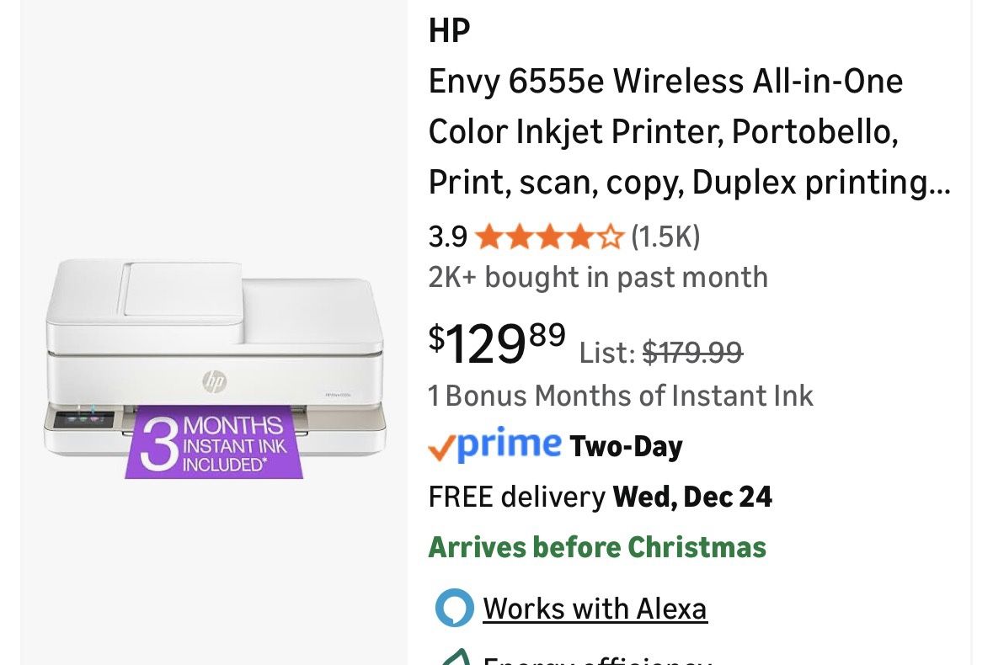
Task: Open the Works with Alexa link
Action: 595,609
